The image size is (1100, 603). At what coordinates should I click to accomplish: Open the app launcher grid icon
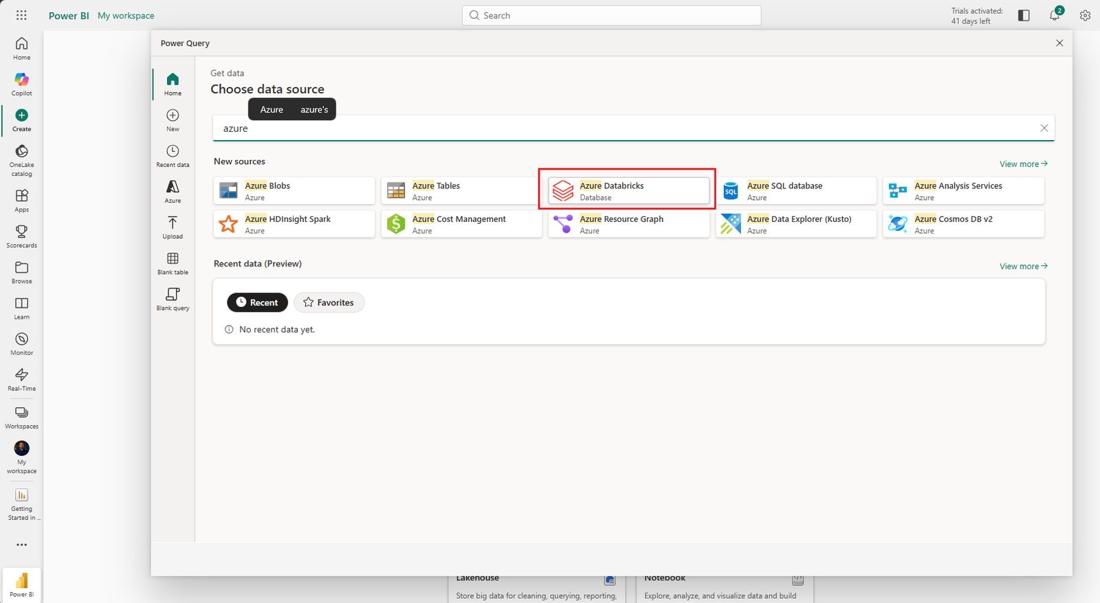coord(21,15)
